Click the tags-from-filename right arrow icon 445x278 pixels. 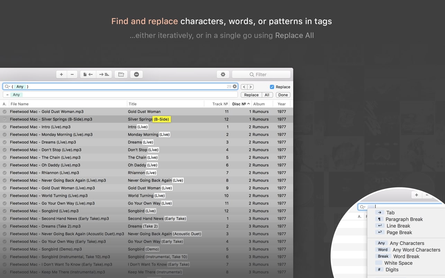tap(104, 74)
